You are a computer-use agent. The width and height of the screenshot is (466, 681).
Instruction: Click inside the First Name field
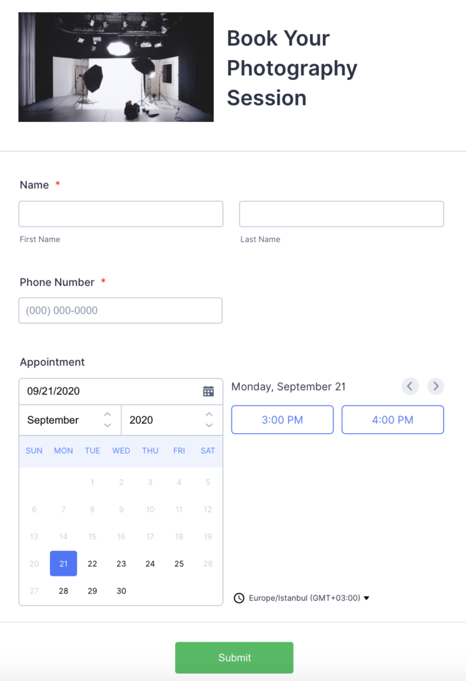[120, 213]
